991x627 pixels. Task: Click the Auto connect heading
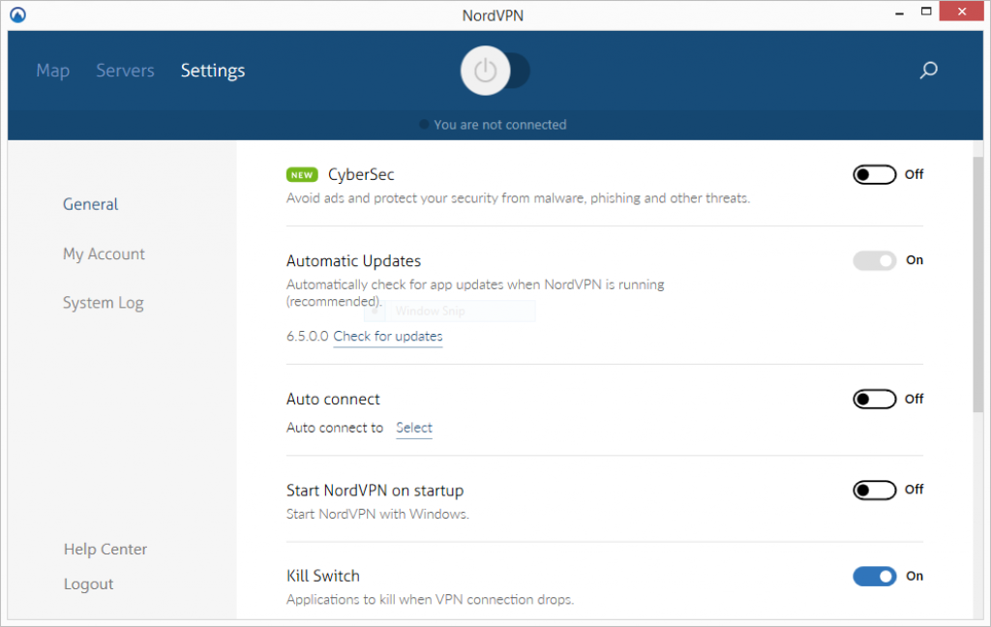point(333,400)
